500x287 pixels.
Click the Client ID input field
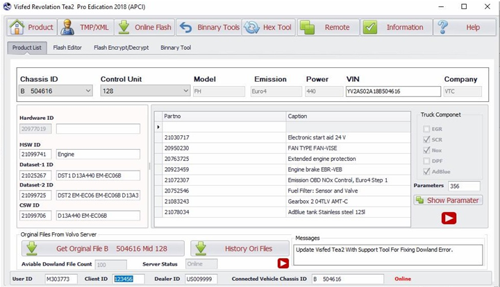coord(128,279)
